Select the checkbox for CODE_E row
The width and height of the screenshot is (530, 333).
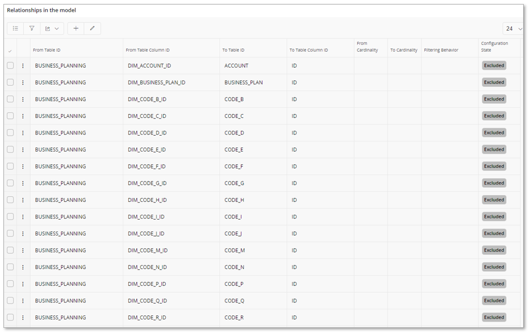pyautogui.click(x=10, y=150)
